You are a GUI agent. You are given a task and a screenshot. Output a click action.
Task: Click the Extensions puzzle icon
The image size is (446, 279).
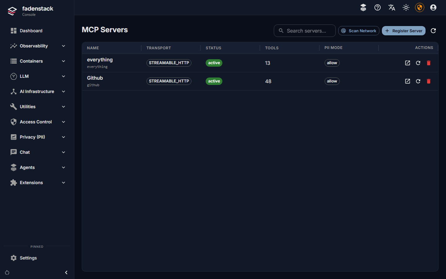[14, 183]
